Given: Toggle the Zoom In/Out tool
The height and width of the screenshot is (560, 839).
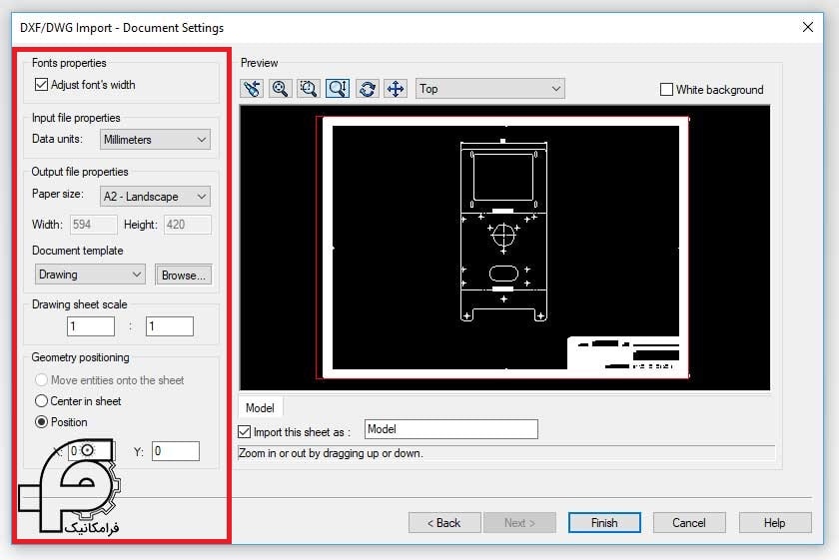Looking at the screenshot, I should coord(338,88).
